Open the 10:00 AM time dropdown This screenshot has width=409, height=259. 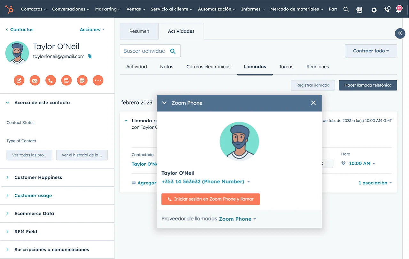(x=362, y=163)
